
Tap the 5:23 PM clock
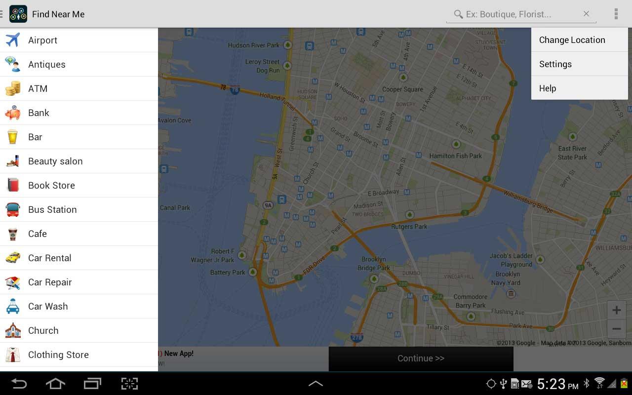coord(557,384)
